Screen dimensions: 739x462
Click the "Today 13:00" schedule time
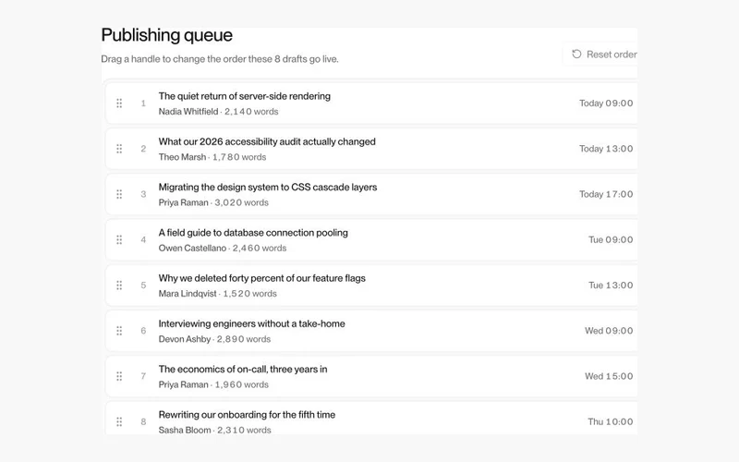[x=606, y=149]
